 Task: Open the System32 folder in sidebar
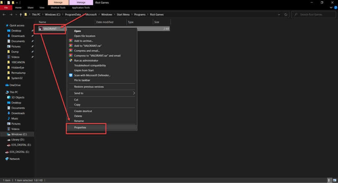pos(17,78)
